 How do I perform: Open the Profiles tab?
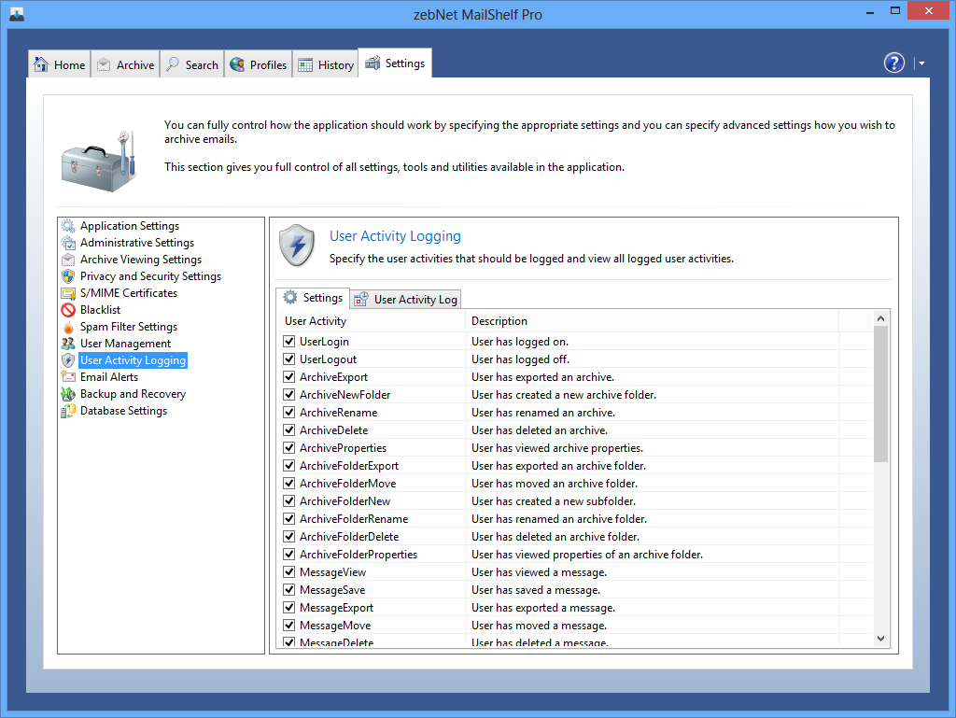click(x=258, y=64)
